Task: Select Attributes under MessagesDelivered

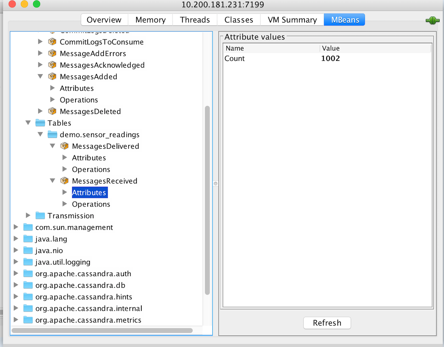Action: (89, 158)
